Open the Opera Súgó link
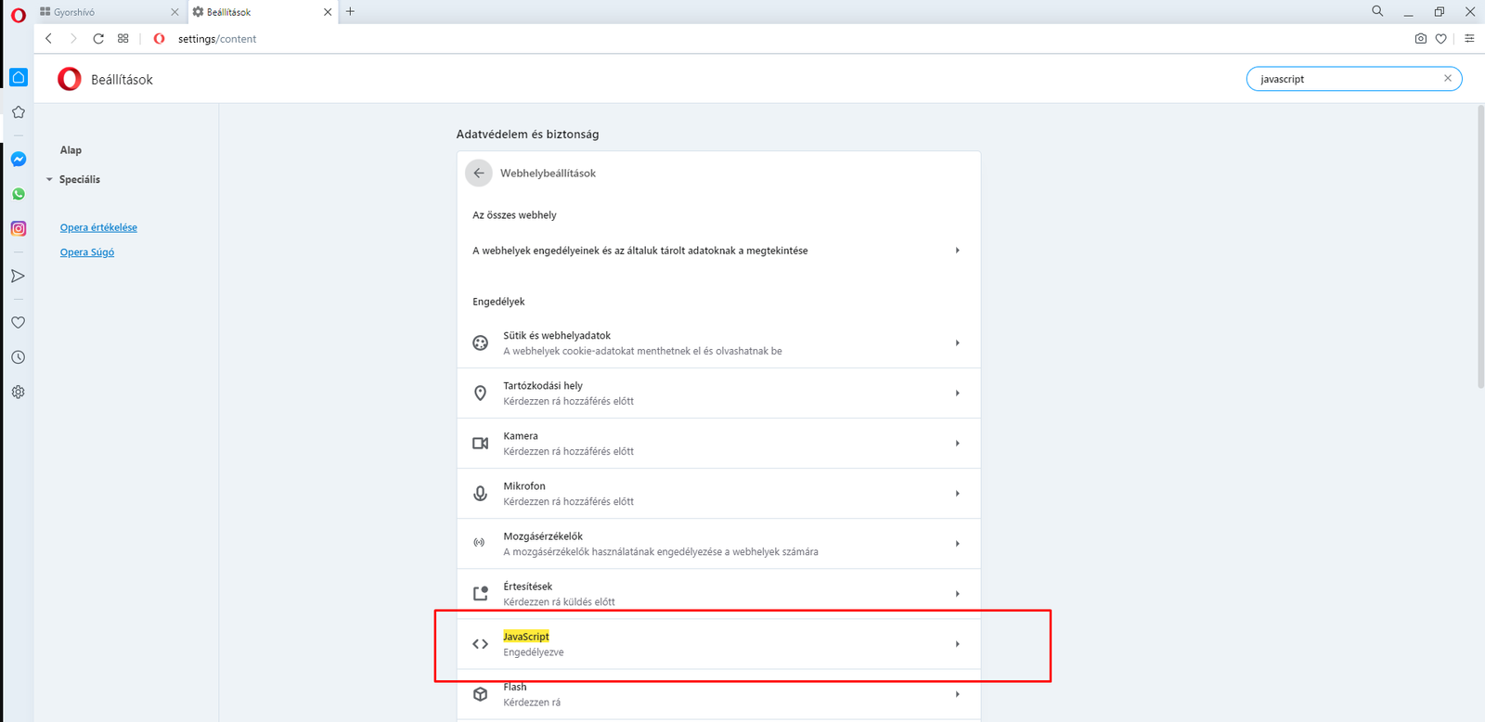 click(87, 252)
